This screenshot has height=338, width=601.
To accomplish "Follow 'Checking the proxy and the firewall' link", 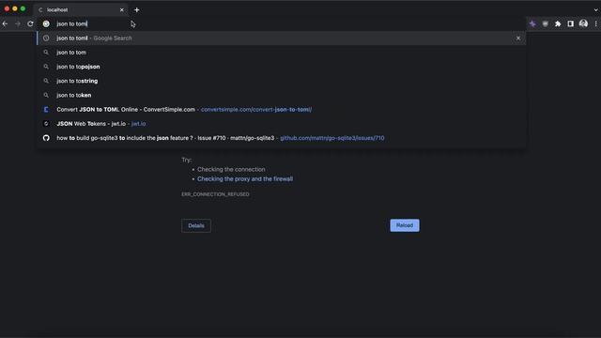I will coord(245,179).
